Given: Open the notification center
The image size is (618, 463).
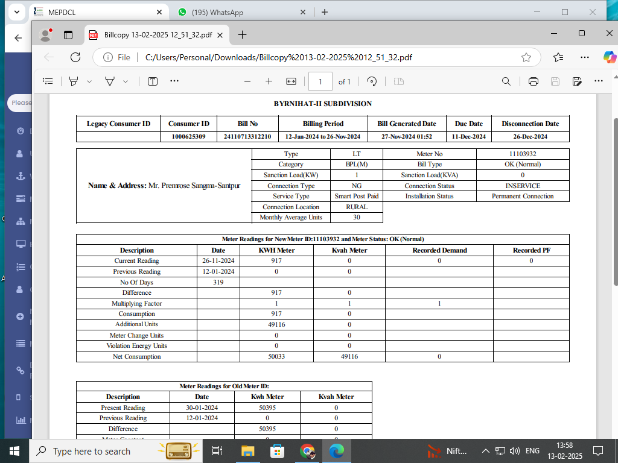Looking at the screenshot, I should click(x=598, y=451).
